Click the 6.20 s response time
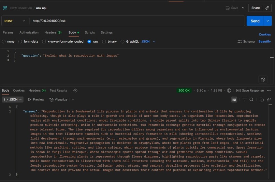This screenshot has width=275, height=182. pyautogui.click(x=201, y=90)
